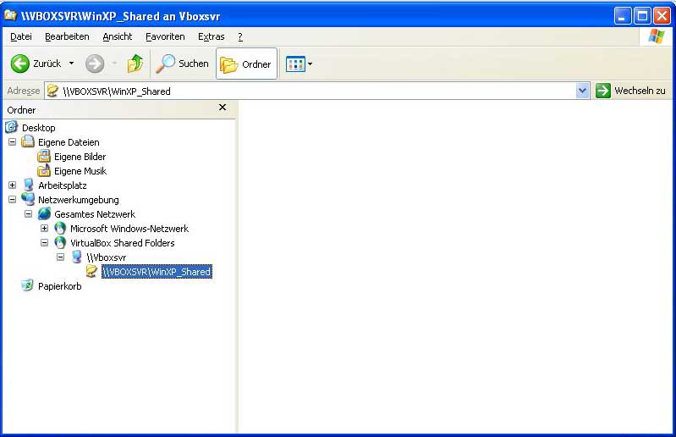Click the Papierkorb recycle bin icon
The width and height of the screenshot is (676, 437).
(x=27, y=285)
